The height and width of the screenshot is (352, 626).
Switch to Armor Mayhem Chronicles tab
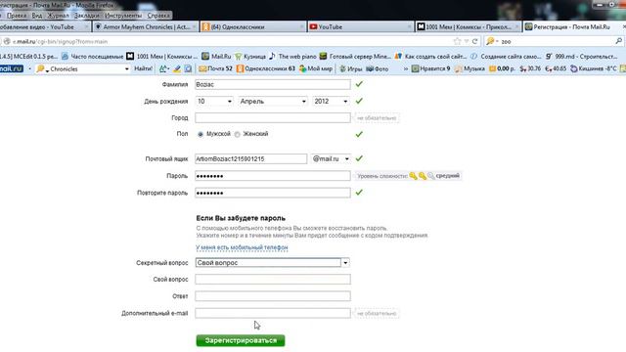(x=146, y=26)
